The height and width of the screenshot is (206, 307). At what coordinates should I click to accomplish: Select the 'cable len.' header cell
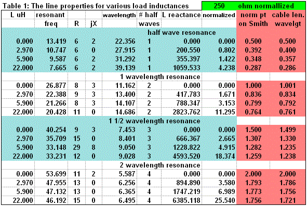288,15
